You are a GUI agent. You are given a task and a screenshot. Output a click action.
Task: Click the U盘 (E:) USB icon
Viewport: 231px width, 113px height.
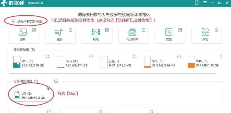[17, 95]
